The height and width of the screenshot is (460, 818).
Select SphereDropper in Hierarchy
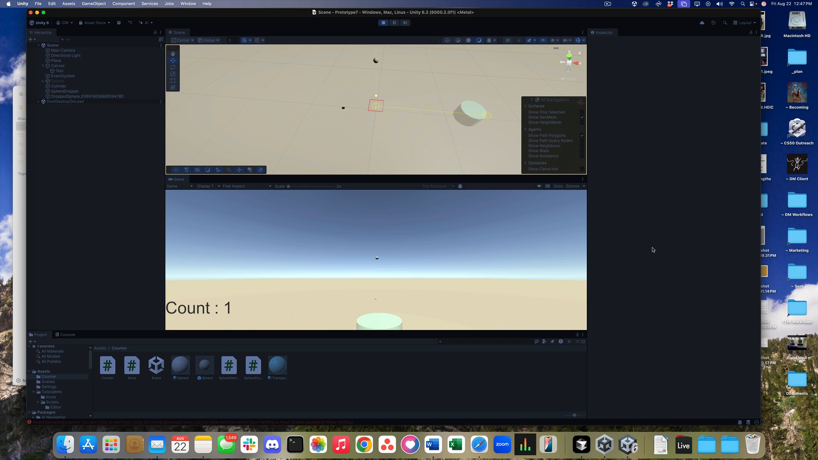(x=65, y=91)
